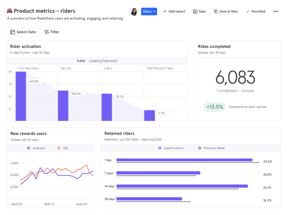Select the Sign Up funnel step

66,68
